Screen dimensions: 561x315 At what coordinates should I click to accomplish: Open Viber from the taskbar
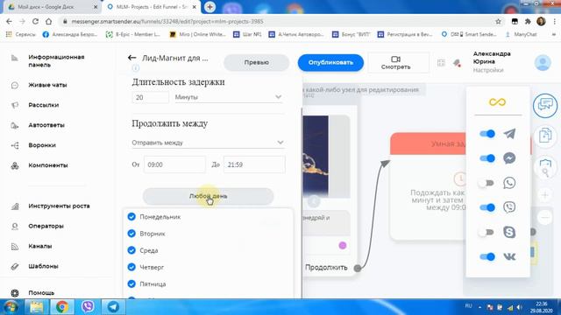tap(88, 306)
